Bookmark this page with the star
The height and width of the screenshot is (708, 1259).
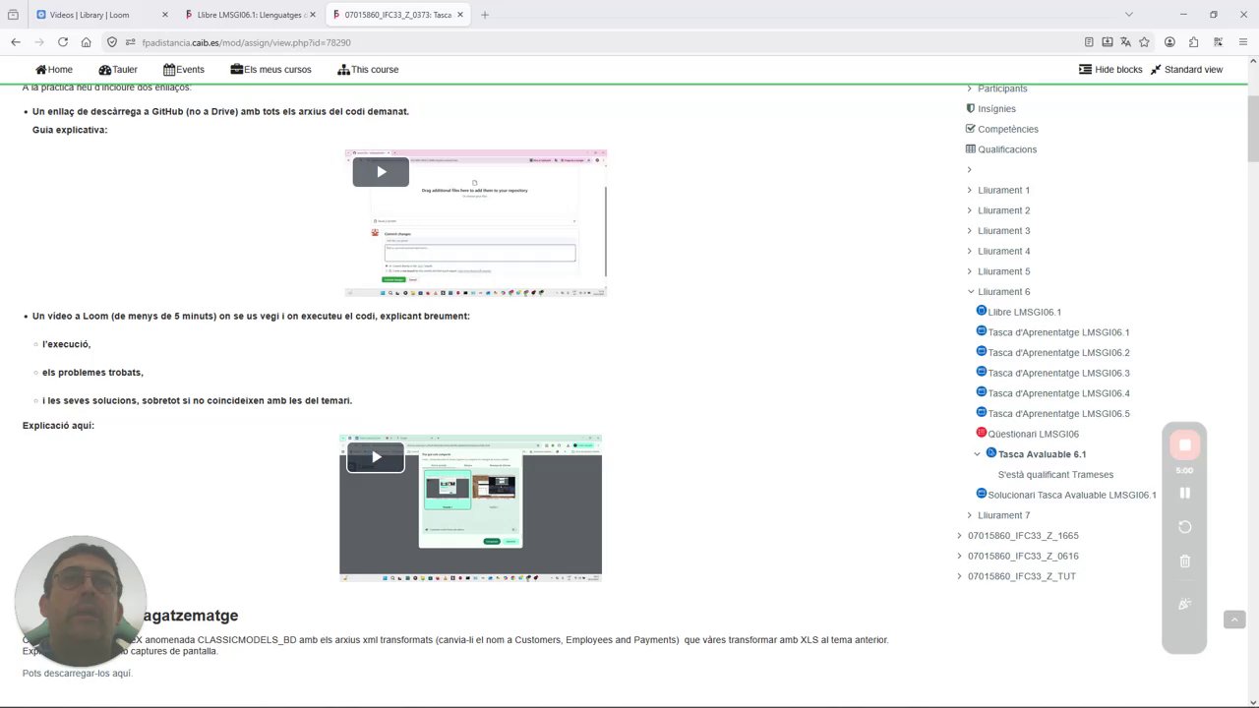pos(1144,42)
